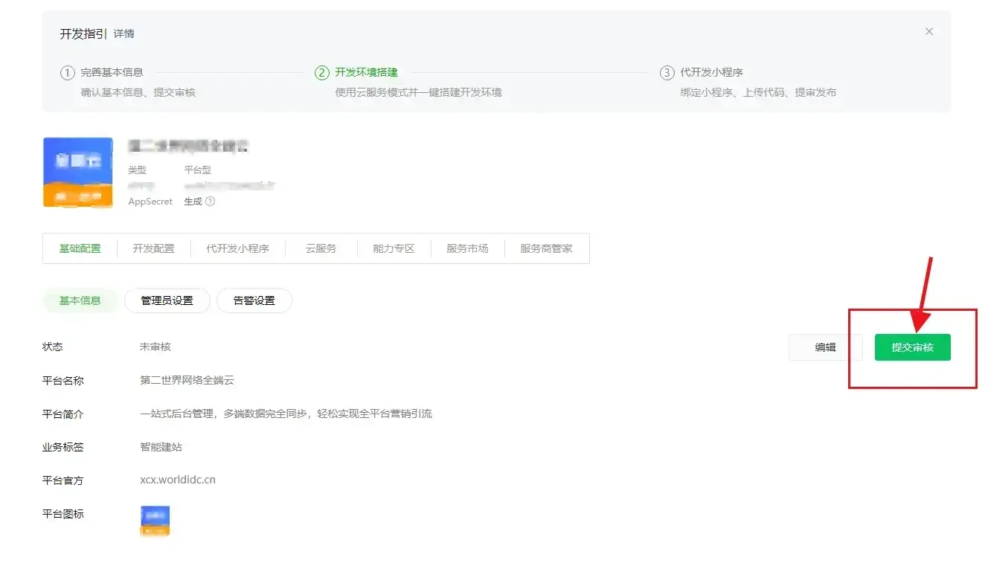Screen dimensions: 988x563
Task: Click the 生成 AppSecret link
Action: 193,202
